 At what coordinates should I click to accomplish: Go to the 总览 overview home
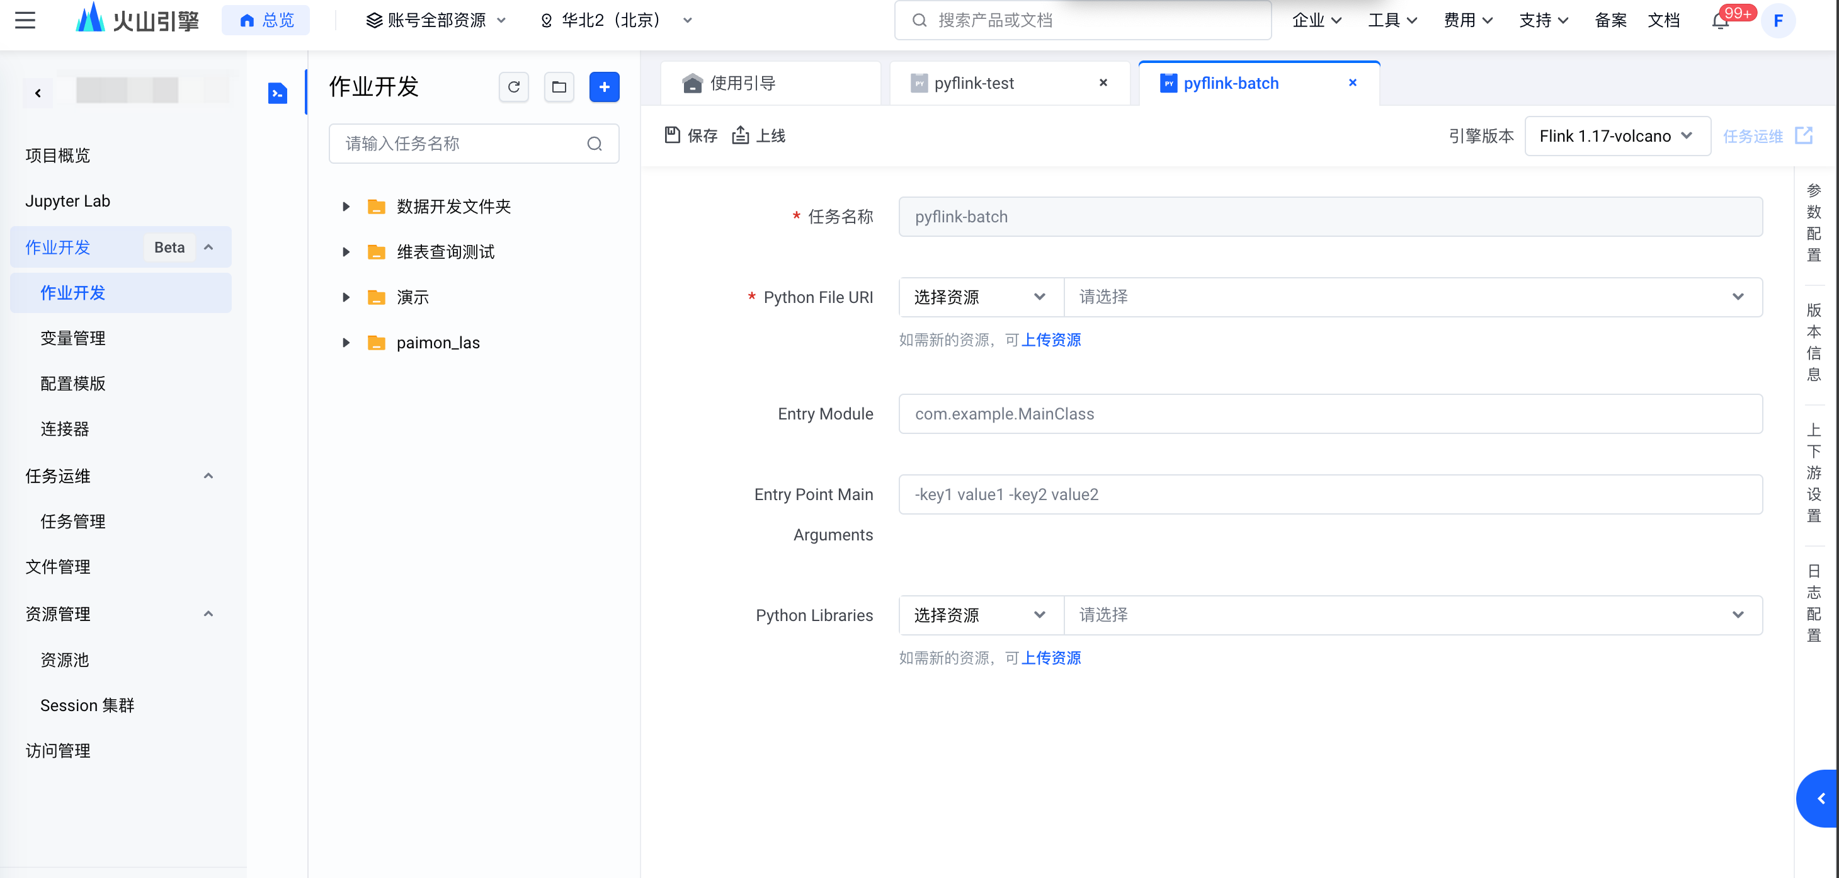pyautogui.click(x=266, y=20)
